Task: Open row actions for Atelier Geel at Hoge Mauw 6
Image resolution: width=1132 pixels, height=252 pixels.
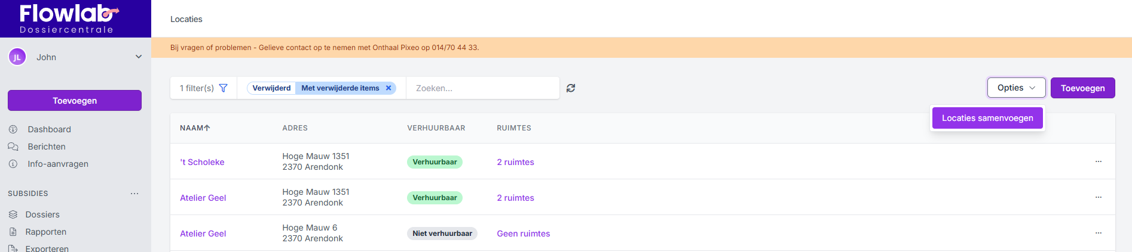Action: click(x=1098, y=233)
